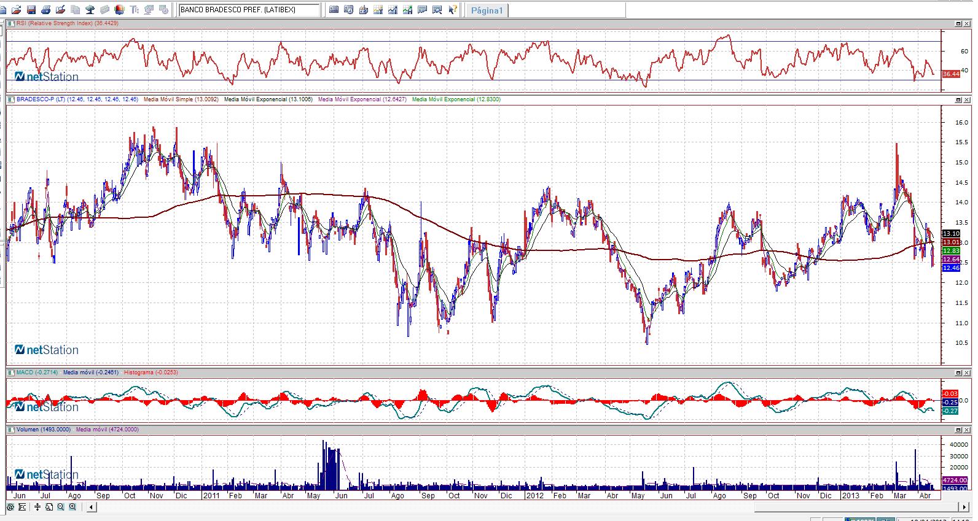The width and height of the screenshot is (978, 521).
Task: Click the symbol field BANCO BRADESCO PREF. (LATIBEX)
Action: click(x=249, y=10)
